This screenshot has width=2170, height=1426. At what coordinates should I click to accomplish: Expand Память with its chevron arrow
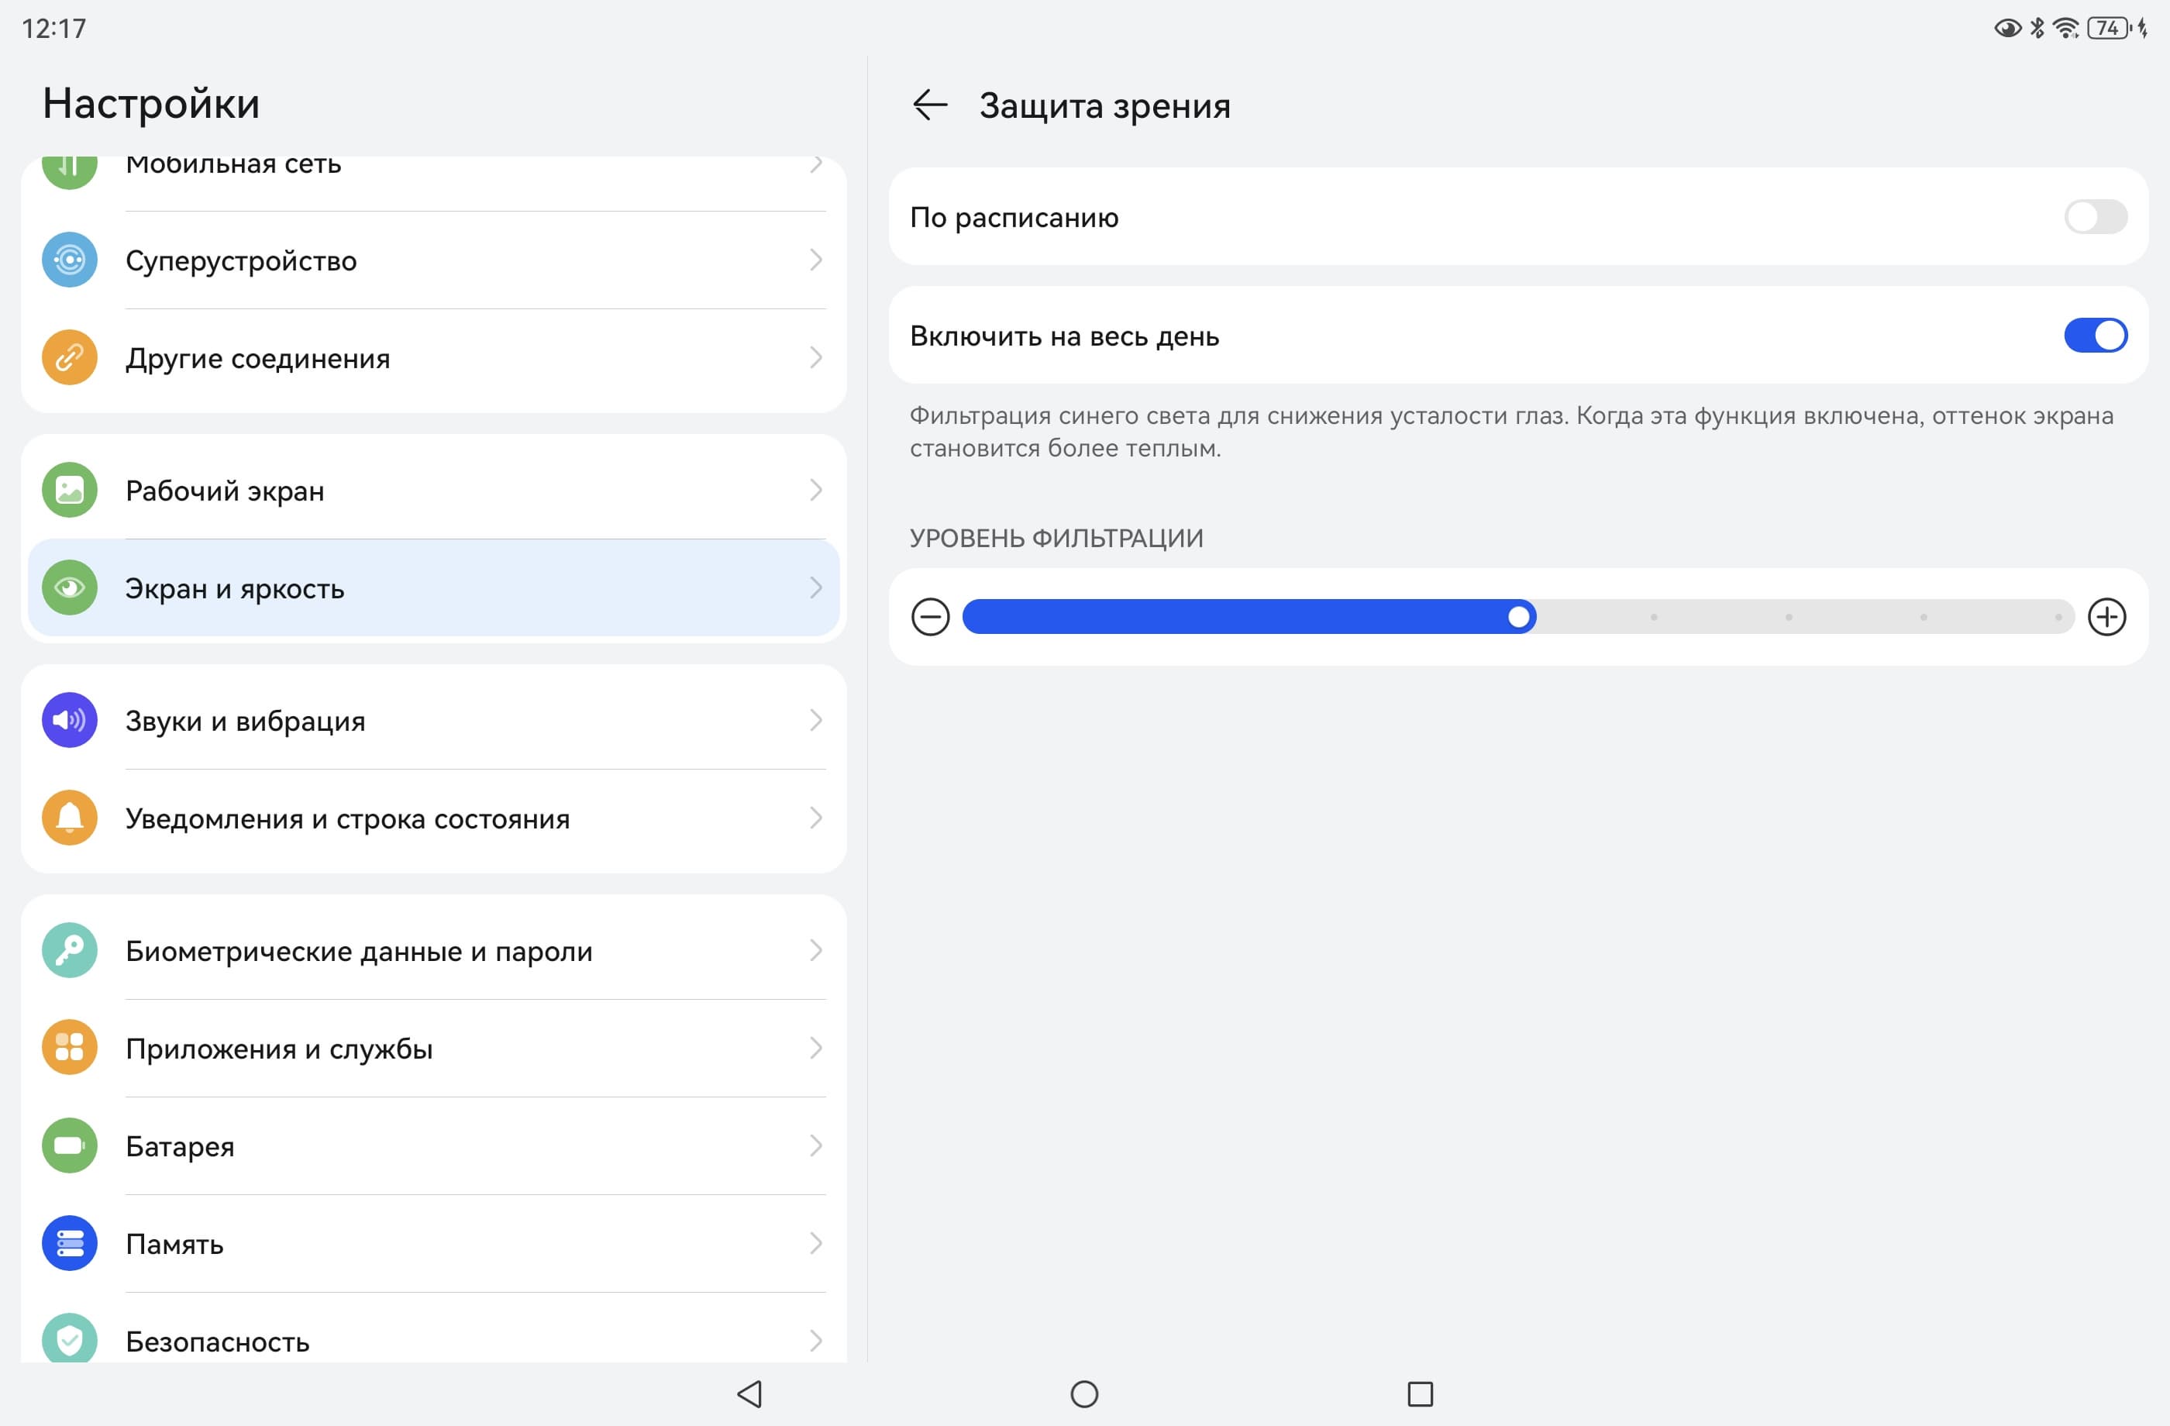[816, 1244]
